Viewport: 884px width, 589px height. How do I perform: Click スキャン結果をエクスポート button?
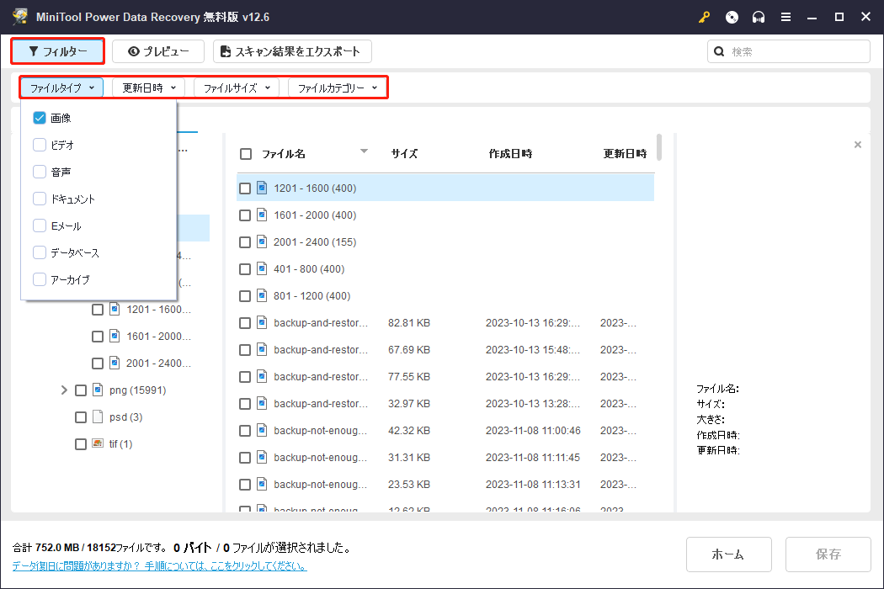tap(292, 51)
